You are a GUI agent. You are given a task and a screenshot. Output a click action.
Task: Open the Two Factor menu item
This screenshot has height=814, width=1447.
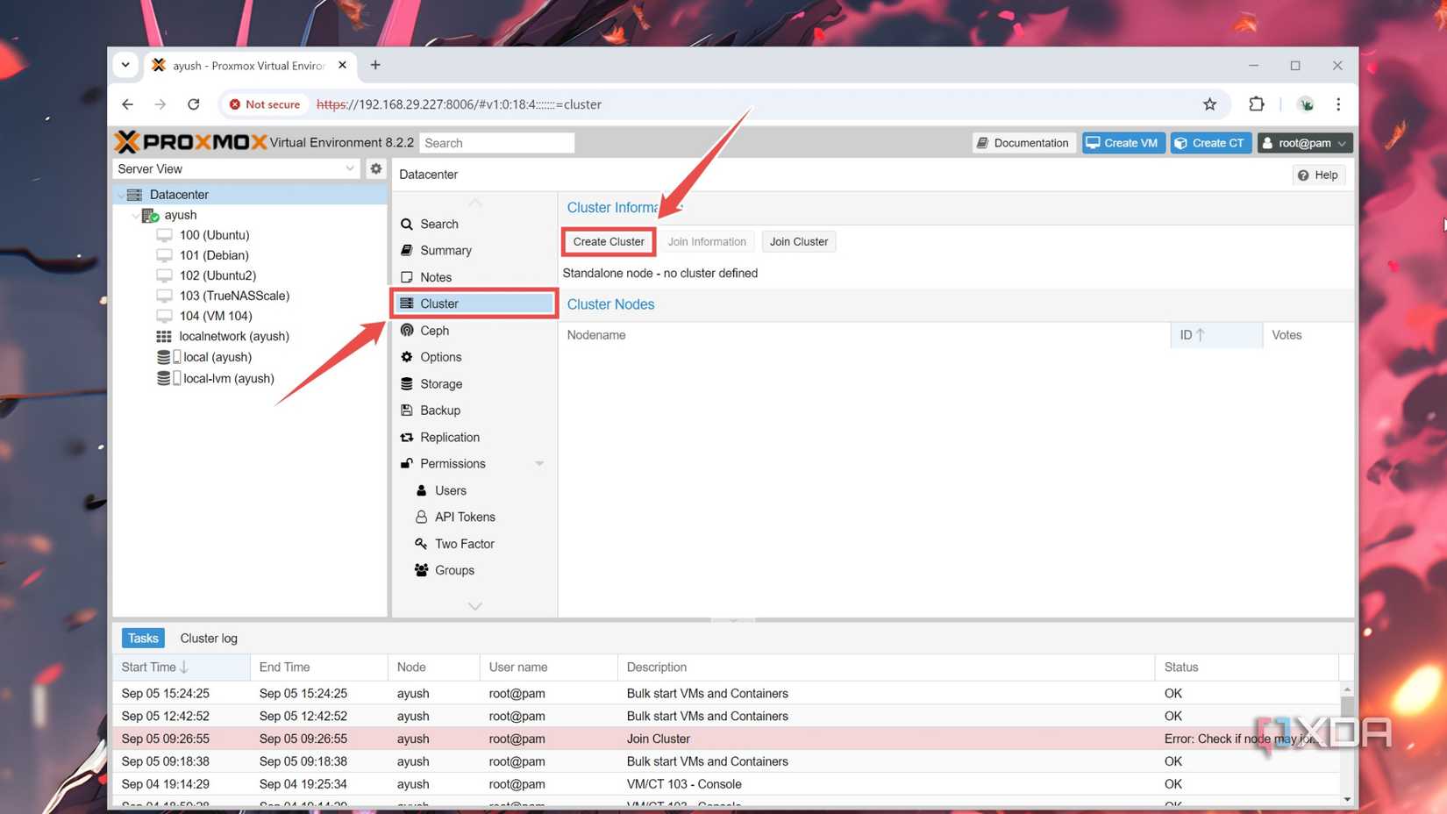pos(474,544)
